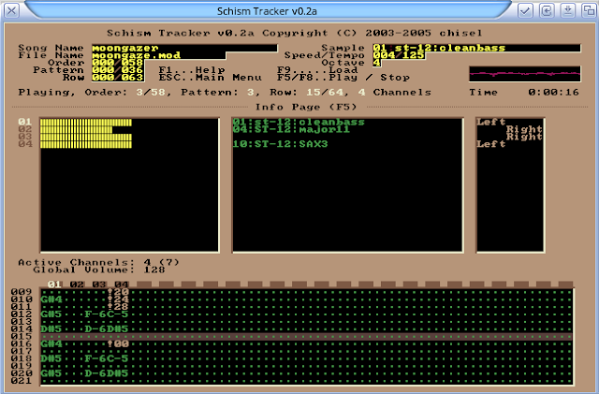Click channel number 03 in info panel
599x394 pixels.
click(x=25, y=137)
